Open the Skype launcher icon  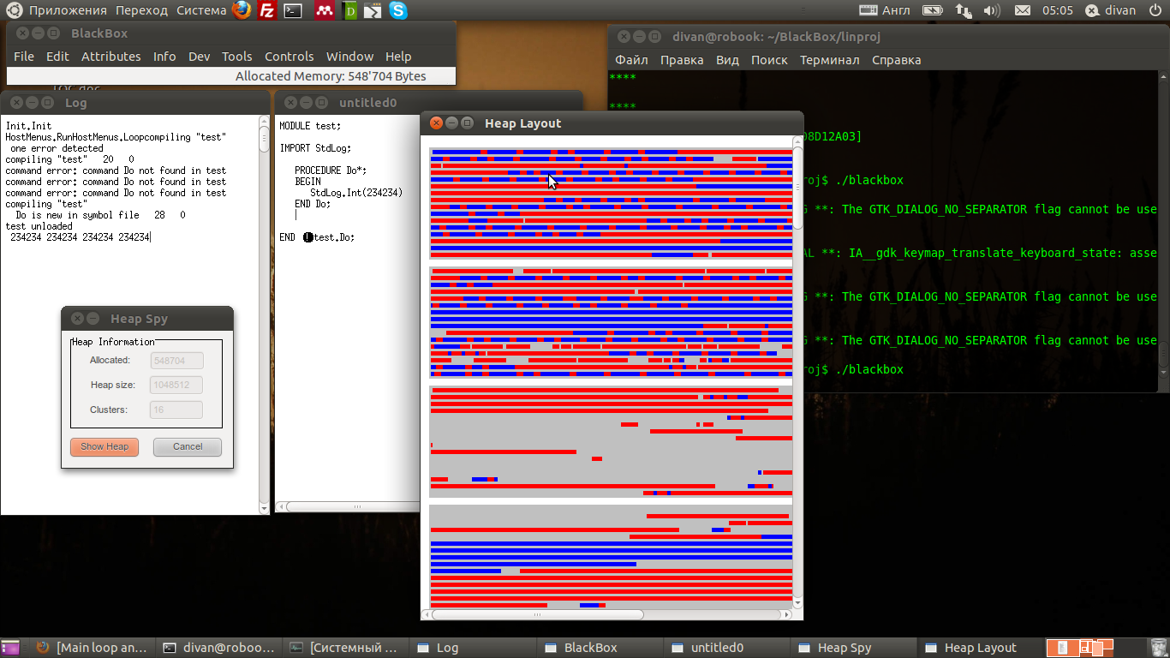point(397,10)
